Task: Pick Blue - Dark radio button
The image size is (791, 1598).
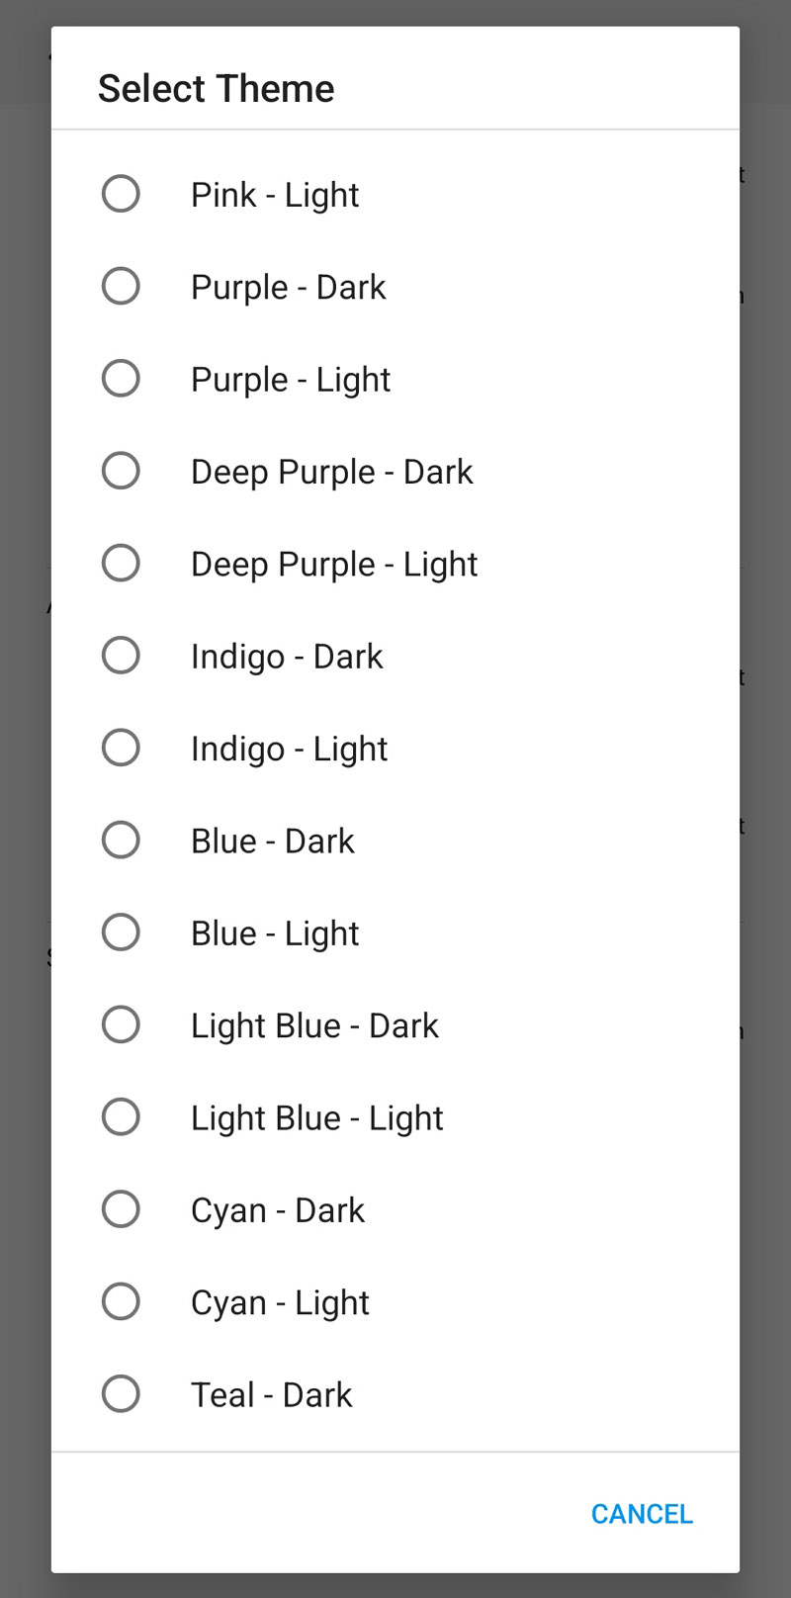Action: (x=121, y=841)
